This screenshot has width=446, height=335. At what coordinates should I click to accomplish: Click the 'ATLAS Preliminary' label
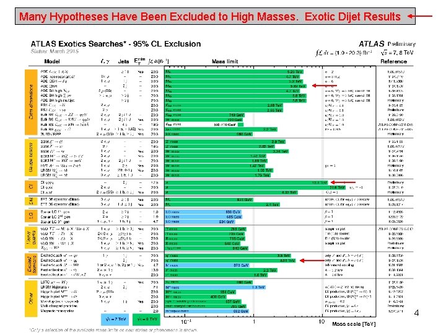[x=387, y=44]
